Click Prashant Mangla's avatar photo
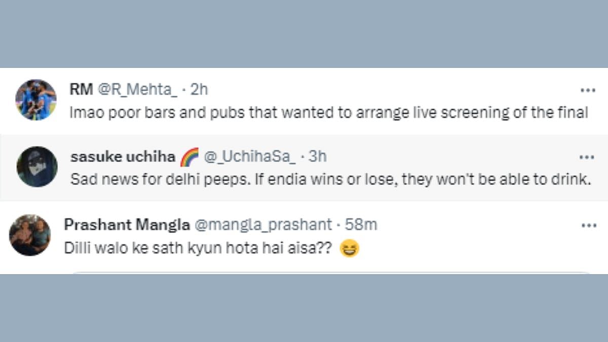The image size is (608, 342). coord(30,235)
